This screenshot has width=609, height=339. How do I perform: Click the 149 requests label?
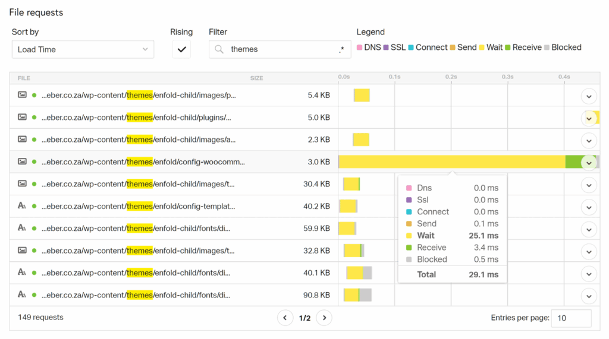(x=40, y=317)
